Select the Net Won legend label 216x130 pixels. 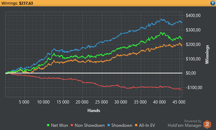60,125
